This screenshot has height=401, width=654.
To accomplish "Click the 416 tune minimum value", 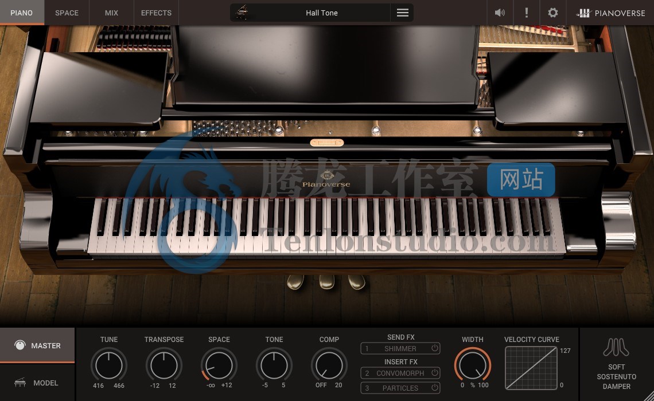I will click(99, 386).
